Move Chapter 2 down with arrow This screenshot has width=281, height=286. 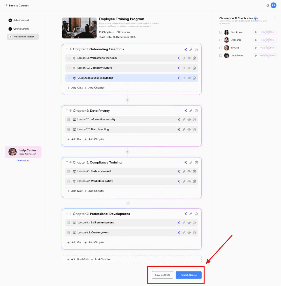(71, 111)
